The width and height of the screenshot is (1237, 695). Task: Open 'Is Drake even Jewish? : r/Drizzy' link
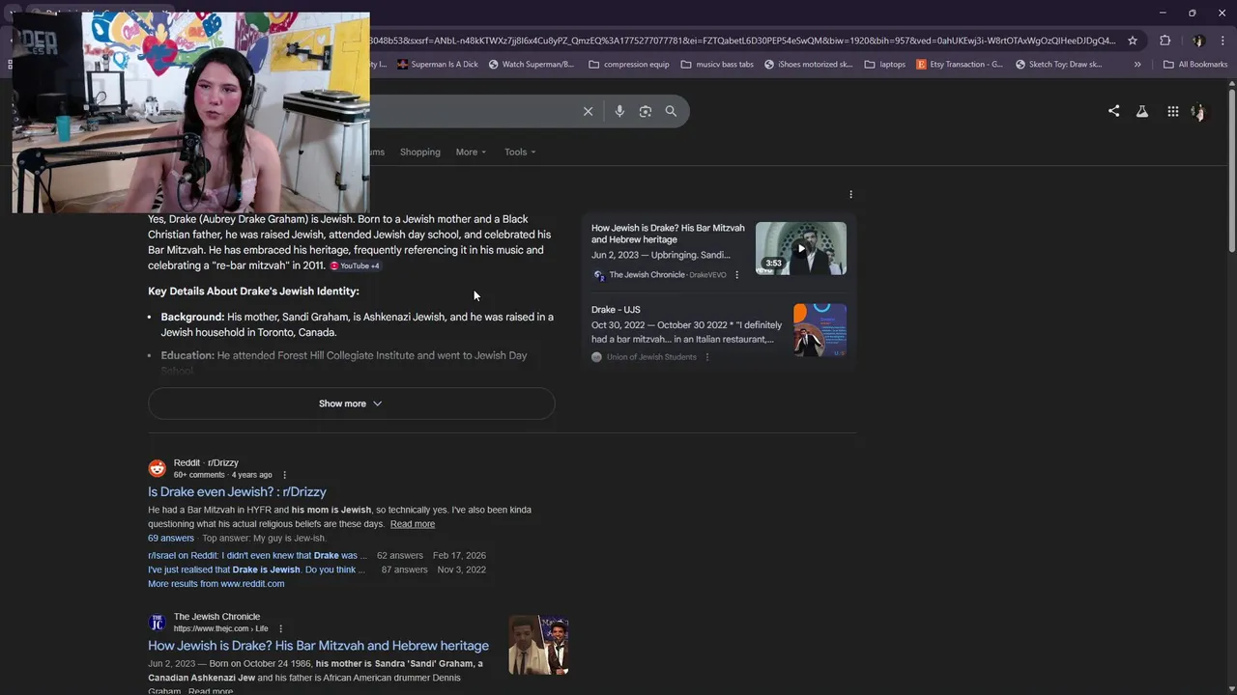pyautogui.click(x=237, y=491)
